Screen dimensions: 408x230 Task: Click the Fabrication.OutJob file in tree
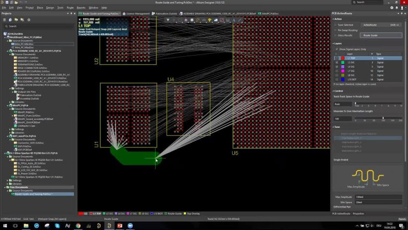(x=31, y=95)
